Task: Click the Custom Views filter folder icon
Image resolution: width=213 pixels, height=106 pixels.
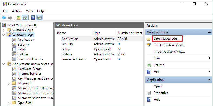Action: click(x=9, y=30)
